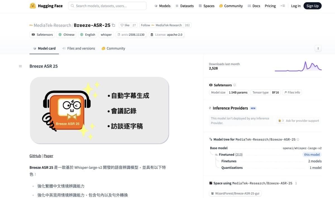The image size is (335, 198).
Task: Click the Downloads last month value 2,528
Action: coord(213,68)
